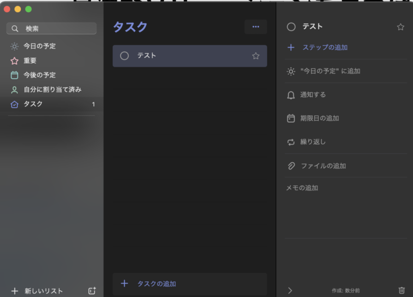Click the pink star icon beside 重要
Viewport: 413px width, 297px height.
tap(15, 61)
